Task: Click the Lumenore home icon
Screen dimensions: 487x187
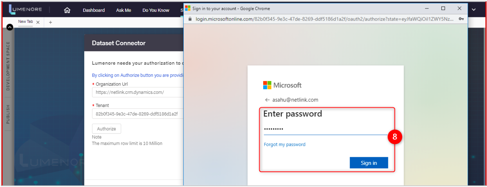Action: 67,10
